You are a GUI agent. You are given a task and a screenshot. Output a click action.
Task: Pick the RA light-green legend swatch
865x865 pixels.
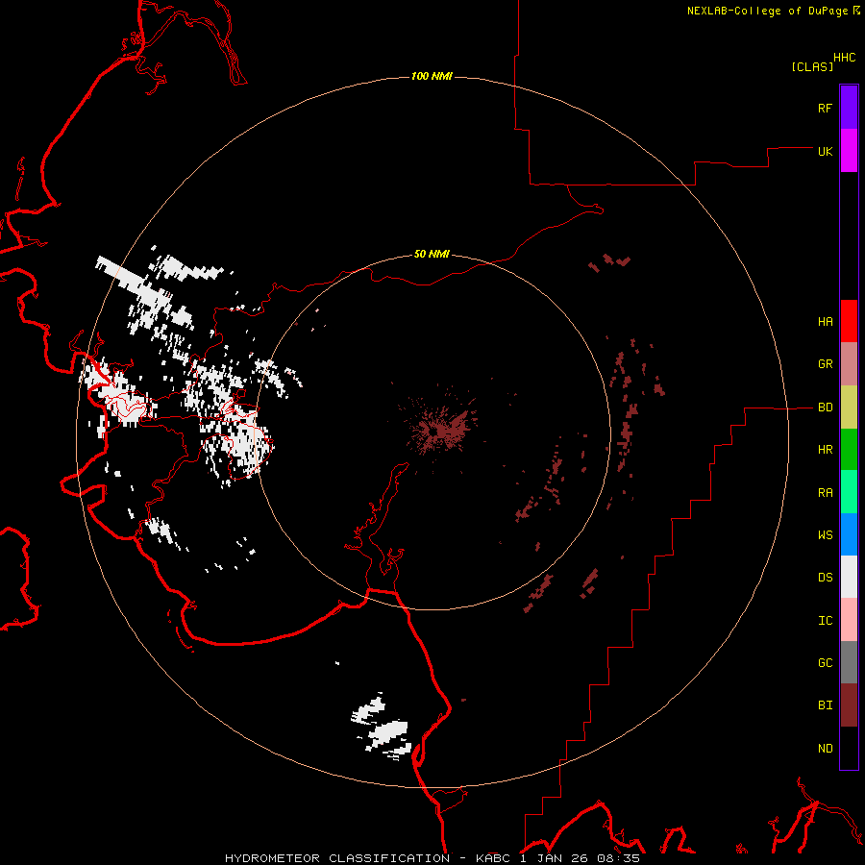(x=849, y=492)
